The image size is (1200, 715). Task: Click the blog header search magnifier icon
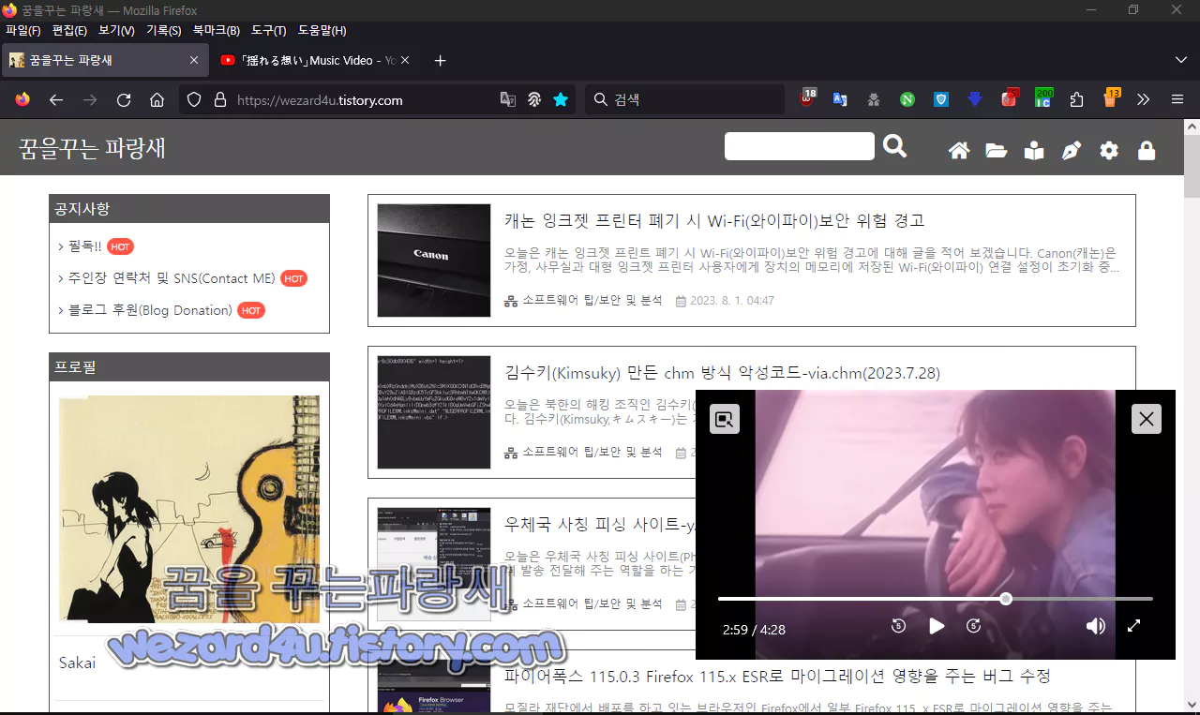pos(895,146)
